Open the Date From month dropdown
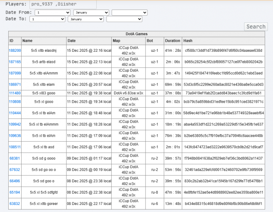Screen dimensions: 273x212 click(x=91, y=12)
